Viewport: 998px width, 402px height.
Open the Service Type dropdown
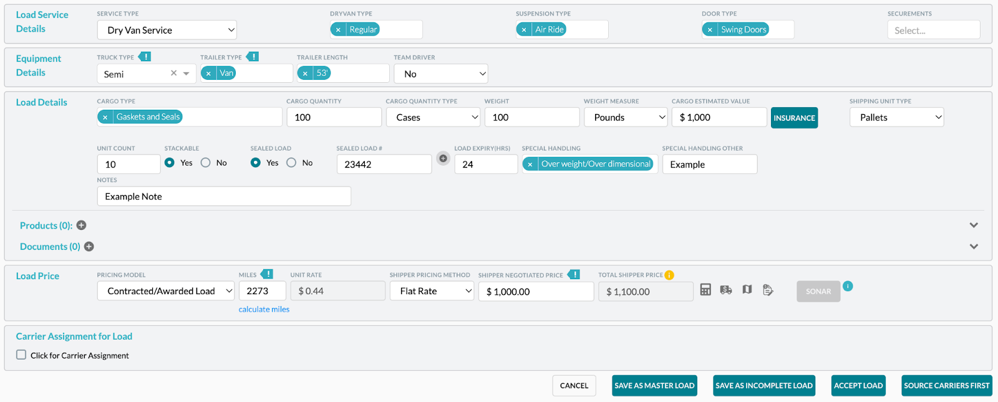pyautogui.click(x=167, y=30)
